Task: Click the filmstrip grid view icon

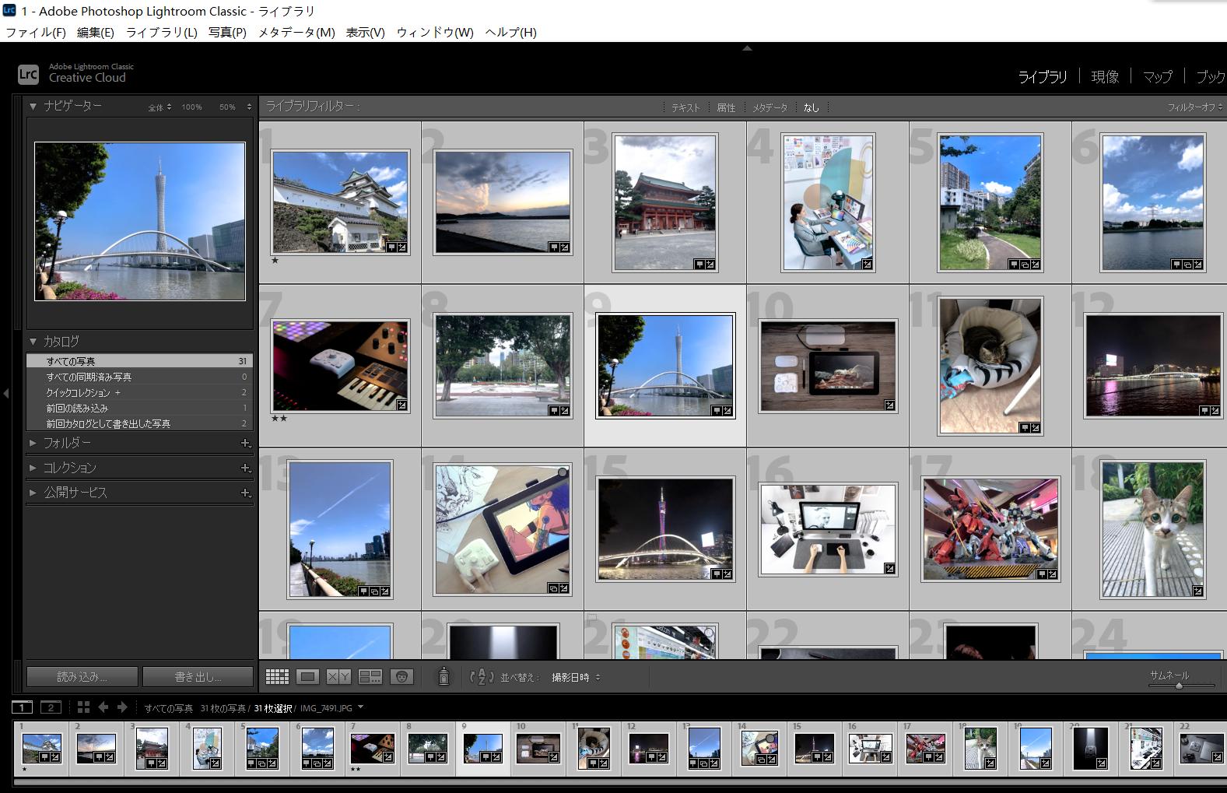Action: tap(83, 707)
